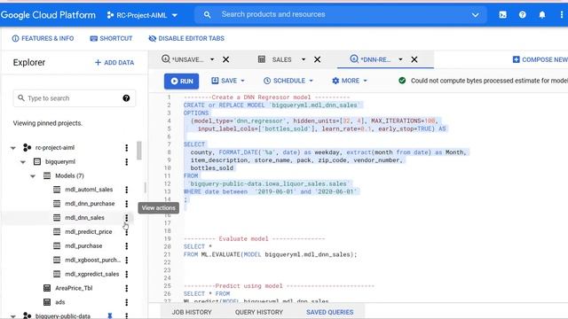568x319 pixels.
Task: Open actions menu for mdl_automl_sales
Action: pyautogui.click(x=126, y=190)
